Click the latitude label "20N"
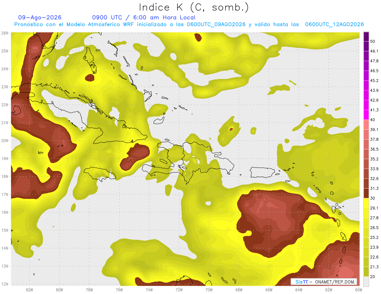Screen dimensions: 381x294 click(5, 140)
